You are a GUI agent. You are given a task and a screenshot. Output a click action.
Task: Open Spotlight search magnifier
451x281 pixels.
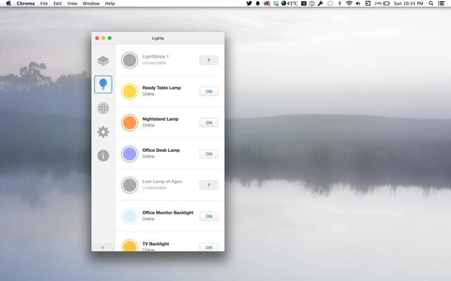tap(431, 3)
